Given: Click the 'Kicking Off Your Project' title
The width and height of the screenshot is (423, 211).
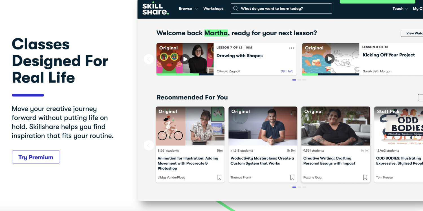Looking at the screenshot, I should 389,55.
